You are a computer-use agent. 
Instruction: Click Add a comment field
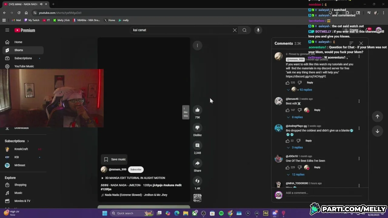click(x=323, y=193)
